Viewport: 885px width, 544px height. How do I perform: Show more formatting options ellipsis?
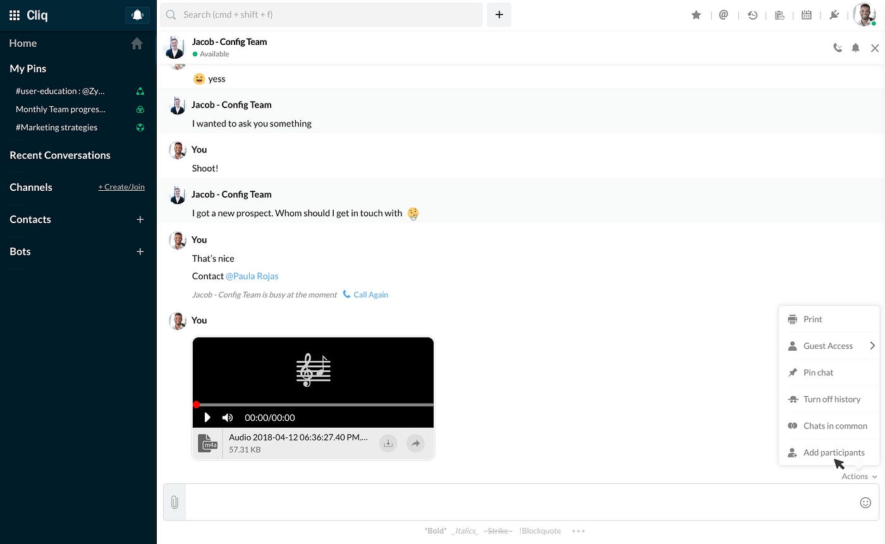click(578, 531)
